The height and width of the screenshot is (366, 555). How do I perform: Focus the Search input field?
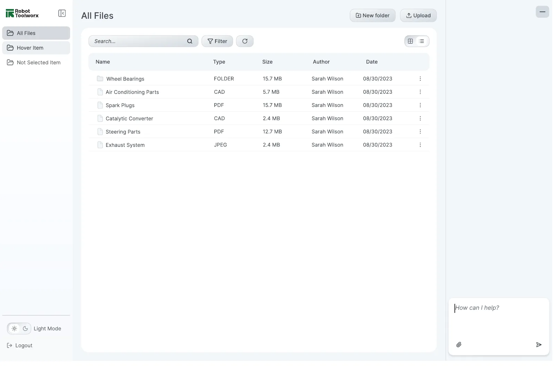pyautogui.click(x=143, y=41)
